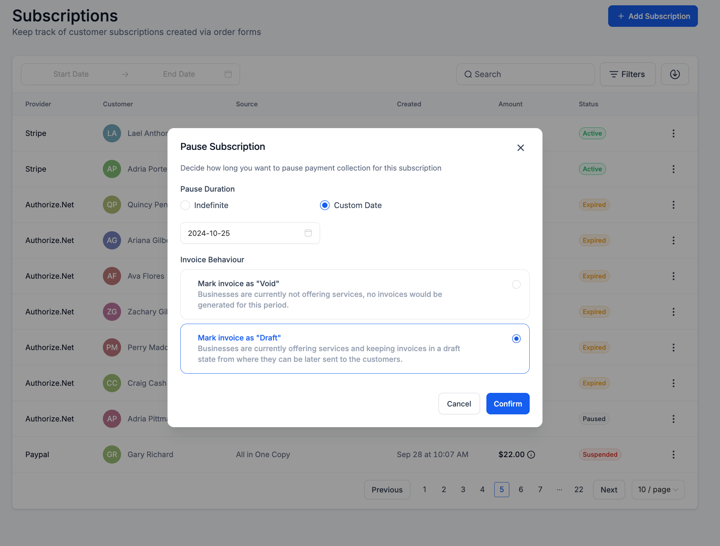
Task: Click info icon next to $22.00
Action: [x=531, y=455]
